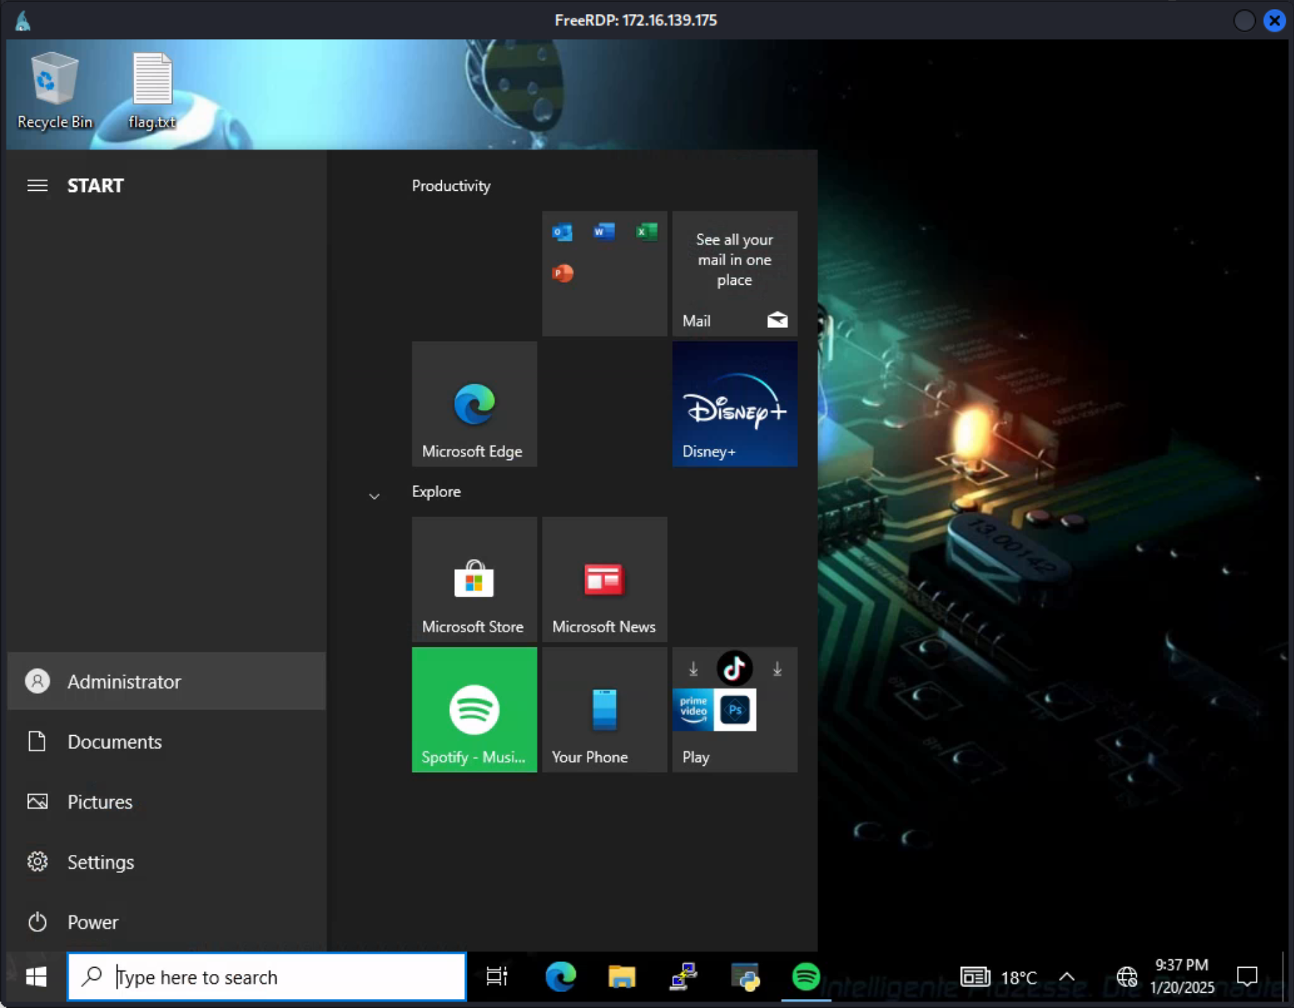Viewport: 1294px width, 1008px height.
Task: Click the Productivity group heading
Action: tap(452, 186)
